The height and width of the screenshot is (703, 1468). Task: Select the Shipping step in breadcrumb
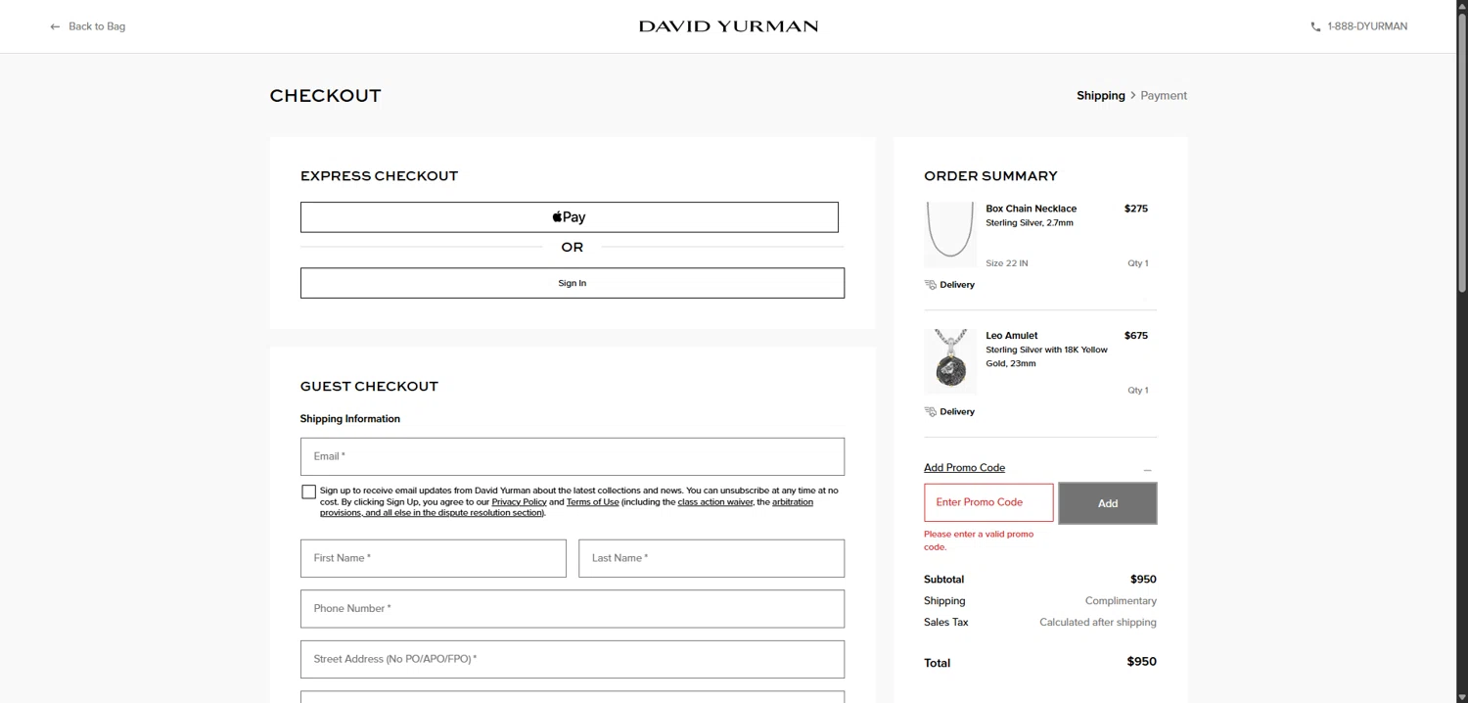pos(1100,95)
